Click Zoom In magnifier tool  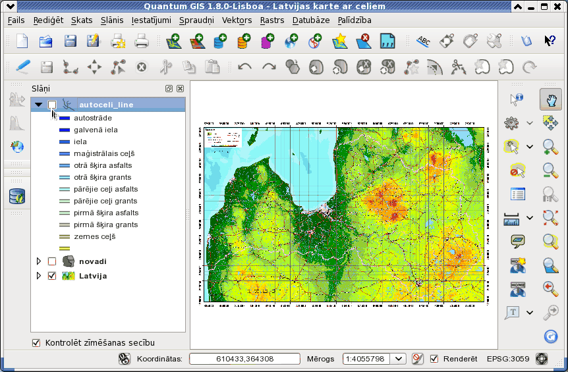pyautogui.click(x=550, y=147)
